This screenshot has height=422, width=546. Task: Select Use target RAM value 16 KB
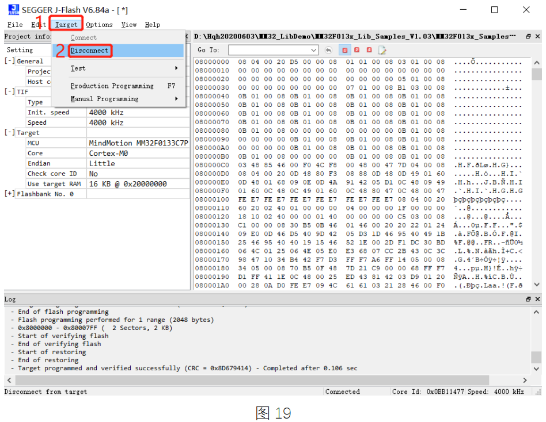138,184
